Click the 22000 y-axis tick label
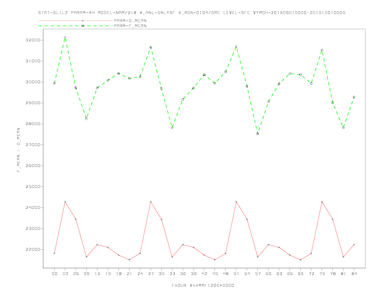 [x=32, y=249]
